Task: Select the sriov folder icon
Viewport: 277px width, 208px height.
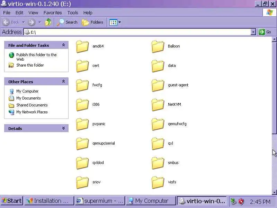Action: pyautogui.click(x=82, y=183)
